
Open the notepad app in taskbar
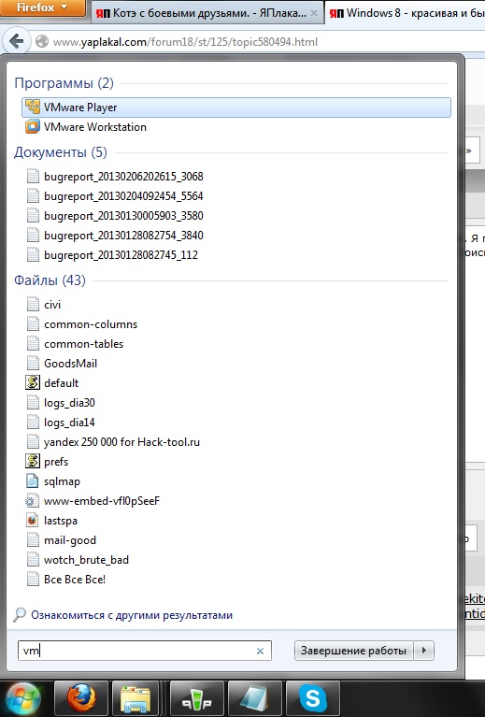(x=254, y=698)
